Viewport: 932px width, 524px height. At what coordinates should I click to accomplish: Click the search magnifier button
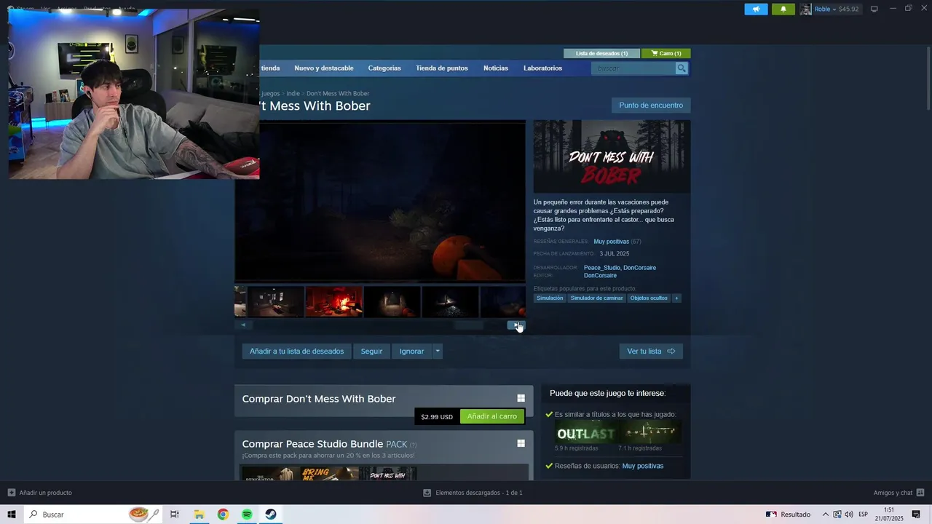pos(682,68)
